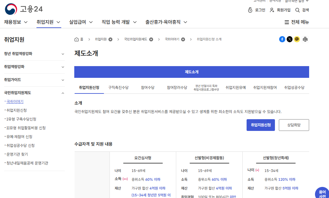This screenshot has height=198, width=329.
Task: Share the page via the KakaoTalk icon
Action: pyautogui.click(x=297, y=39)
